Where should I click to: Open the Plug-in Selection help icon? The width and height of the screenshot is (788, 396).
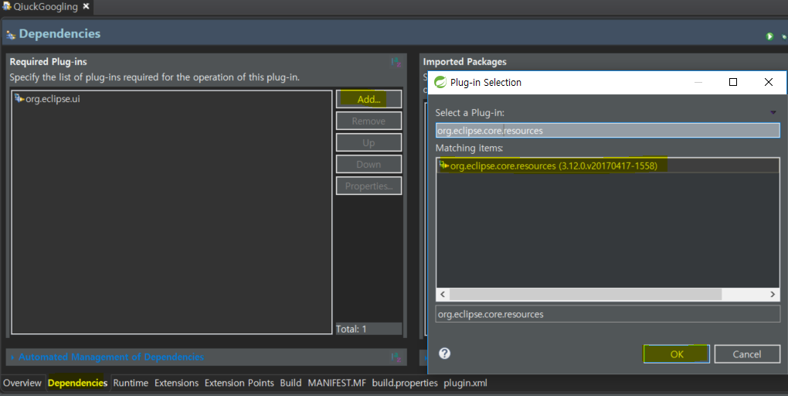[x=444, y=353]
